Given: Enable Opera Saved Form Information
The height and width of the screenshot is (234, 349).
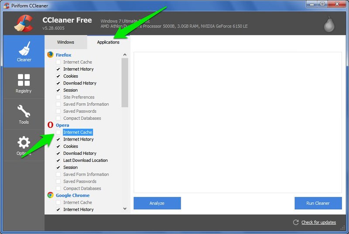Looking at the screenshot, I should (x=58, y=174).
